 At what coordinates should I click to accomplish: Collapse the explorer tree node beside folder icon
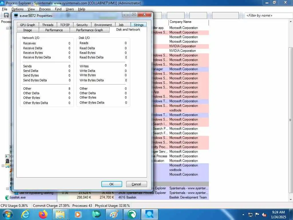pyautogui.click(x=3, y=166)
